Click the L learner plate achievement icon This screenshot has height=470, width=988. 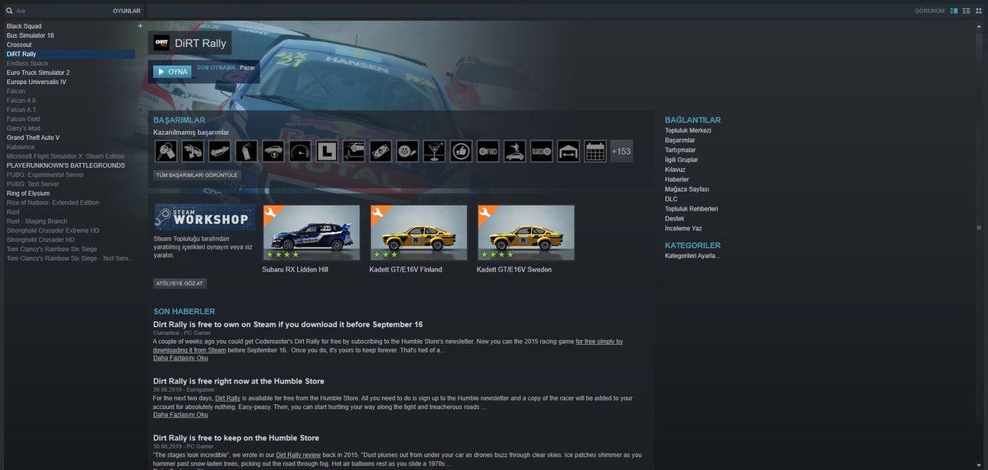pos(327,151)
